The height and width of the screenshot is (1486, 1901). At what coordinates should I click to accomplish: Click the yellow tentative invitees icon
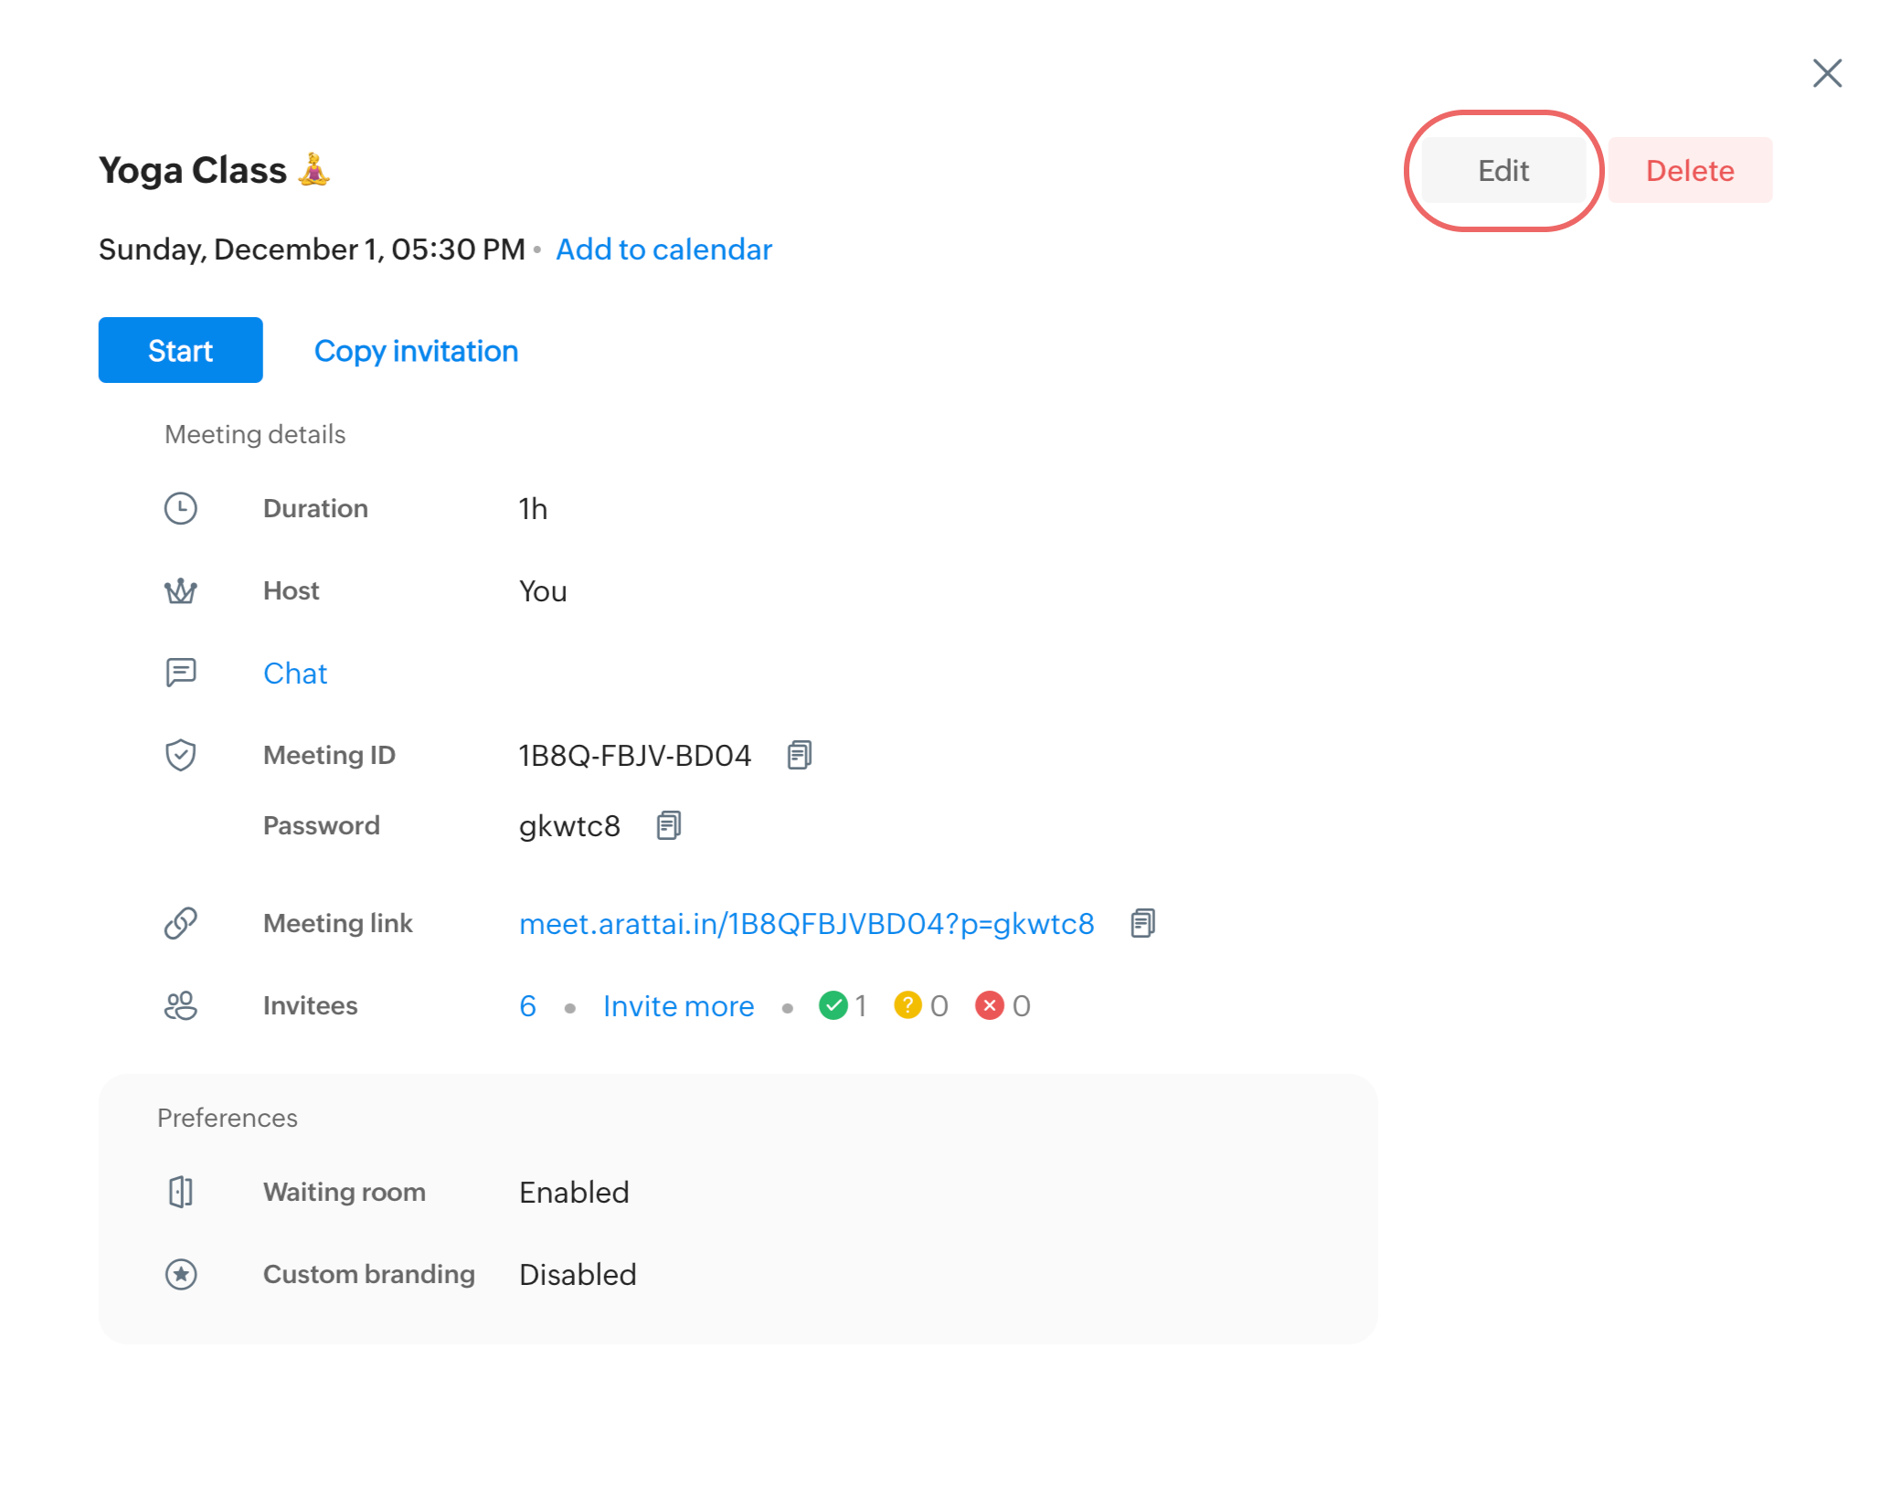tap(907, 1005)
